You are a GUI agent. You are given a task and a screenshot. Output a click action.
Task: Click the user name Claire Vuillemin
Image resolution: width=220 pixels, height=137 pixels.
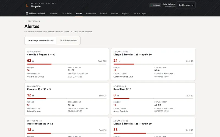click(169, 4)
